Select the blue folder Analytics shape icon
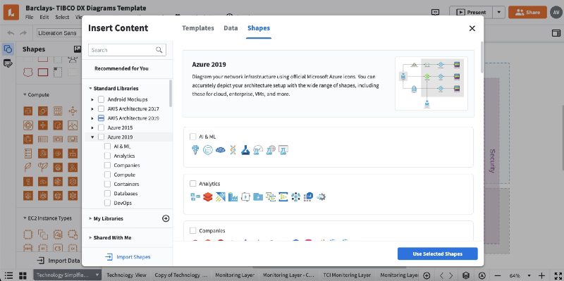 (x=258, y=197)
